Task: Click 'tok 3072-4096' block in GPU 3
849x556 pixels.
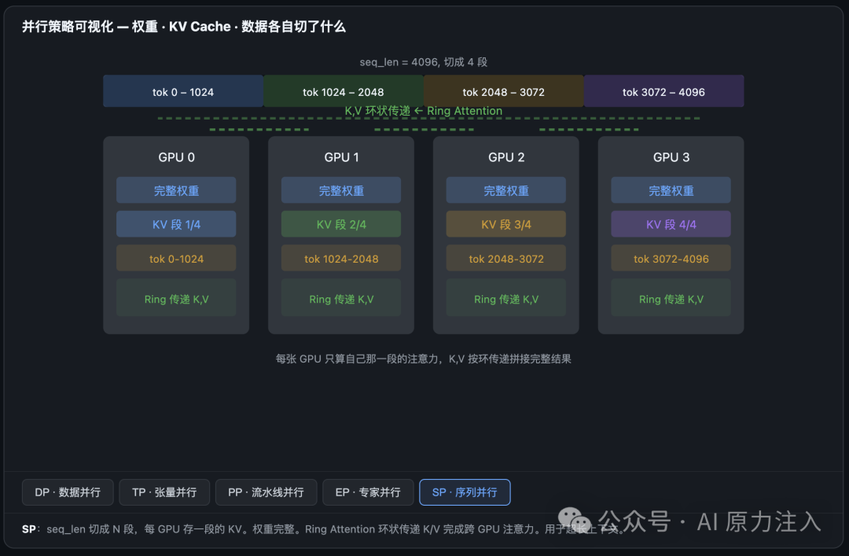Action: click(671, 258)
